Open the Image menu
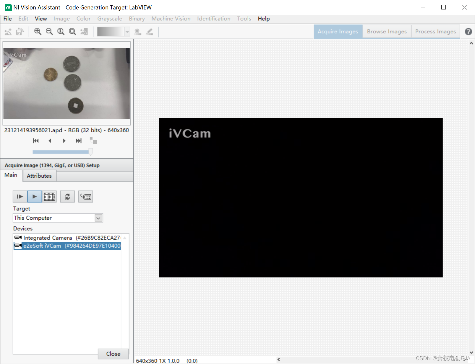This screenshot has height=364, width=475. pyautogui.click(x=62, y=19)
